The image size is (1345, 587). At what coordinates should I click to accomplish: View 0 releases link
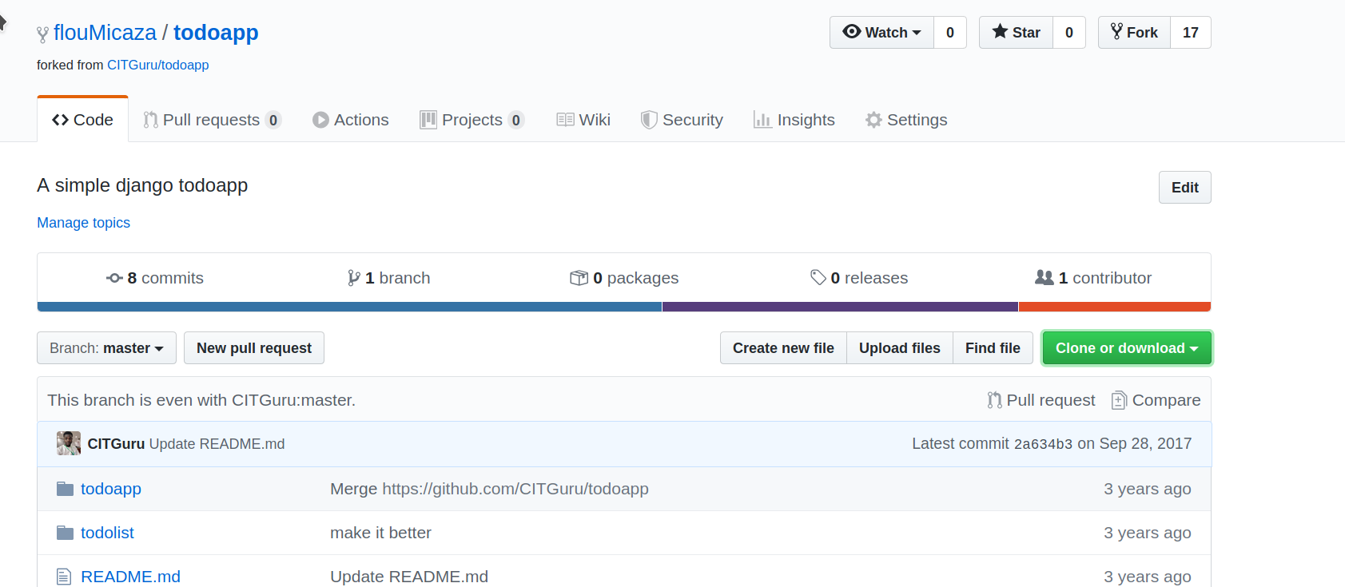coord(859,278)
